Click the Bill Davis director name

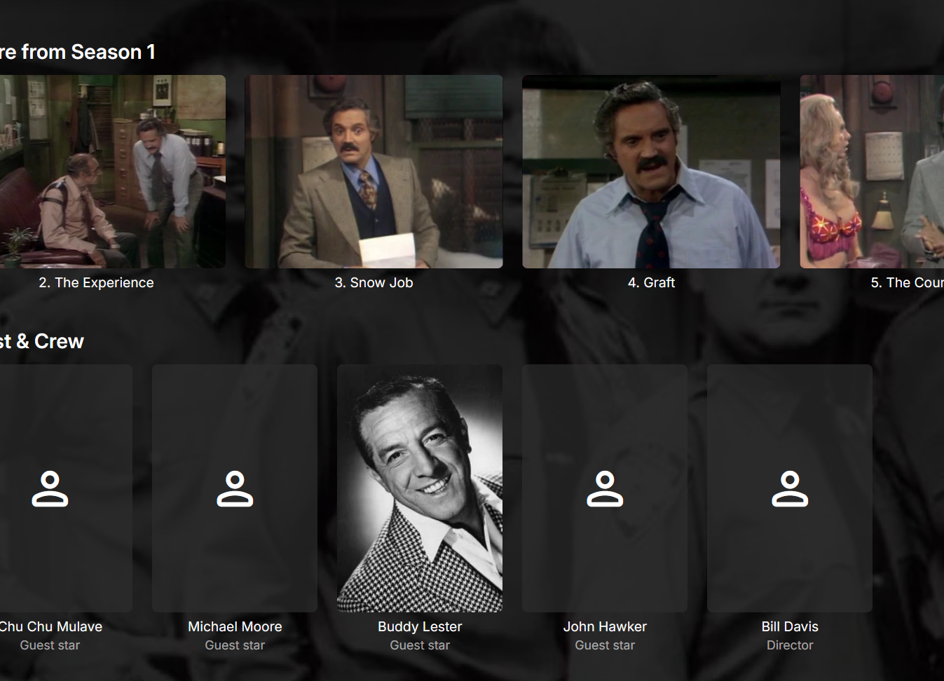click(790, 626)
